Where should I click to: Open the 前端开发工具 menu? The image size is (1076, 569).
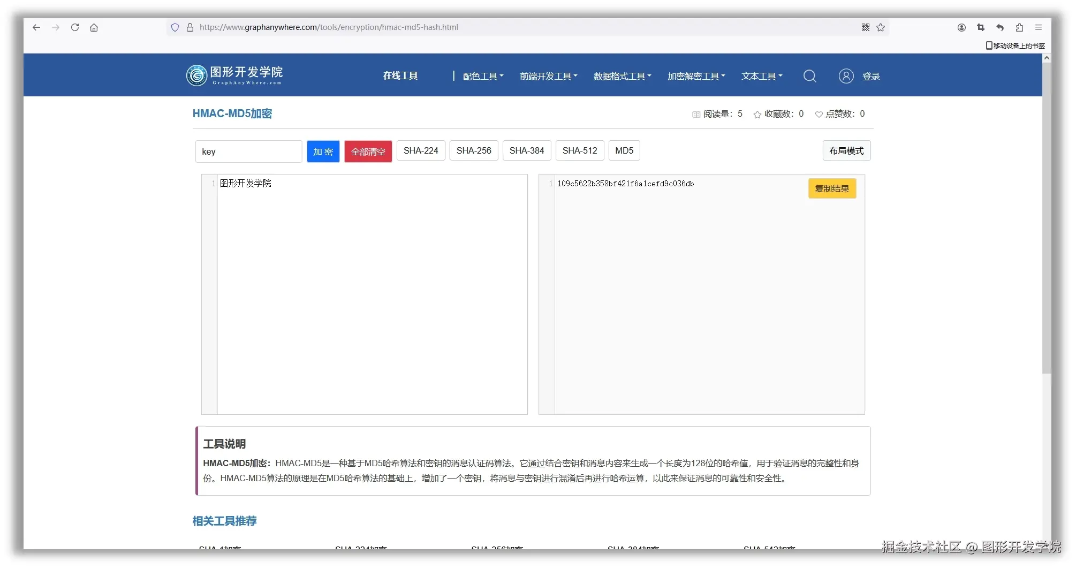click(x=548, y=75)
